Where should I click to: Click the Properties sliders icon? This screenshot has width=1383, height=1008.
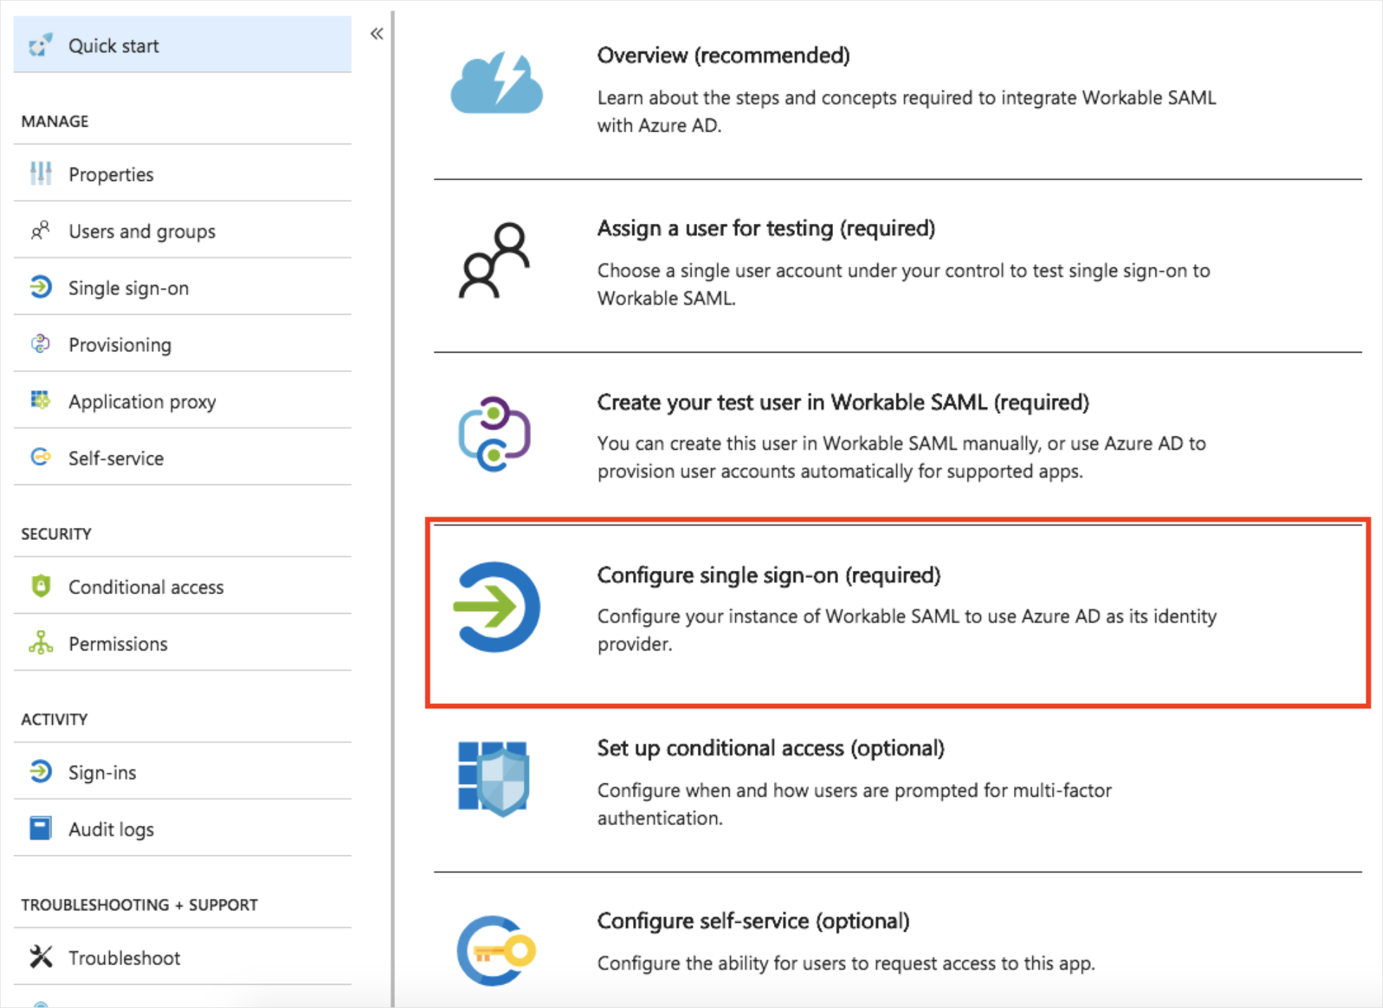tap(41, 173)
